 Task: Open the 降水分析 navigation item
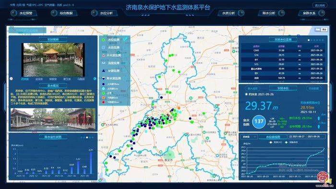click(272, 13)
